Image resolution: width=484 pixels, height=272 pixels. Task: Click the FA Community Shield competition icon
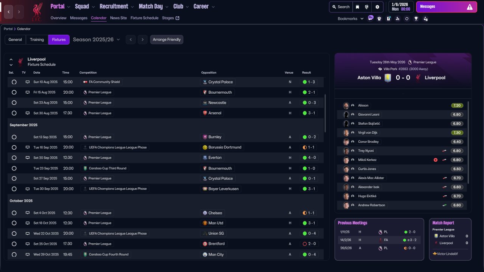(85, 82)
